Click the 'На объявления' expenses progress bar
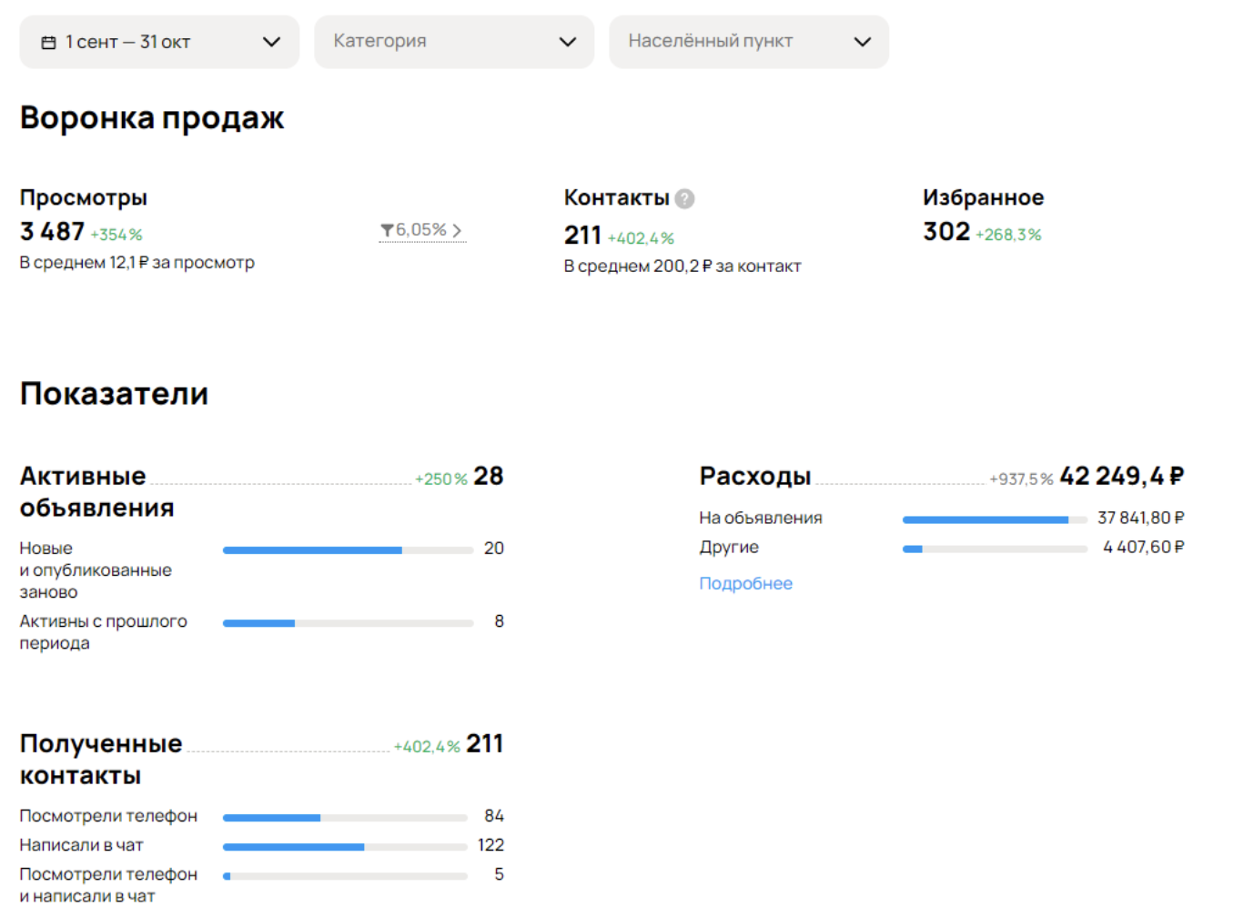This screenshot has width=1254, height=917. click(x=994, y=519)
